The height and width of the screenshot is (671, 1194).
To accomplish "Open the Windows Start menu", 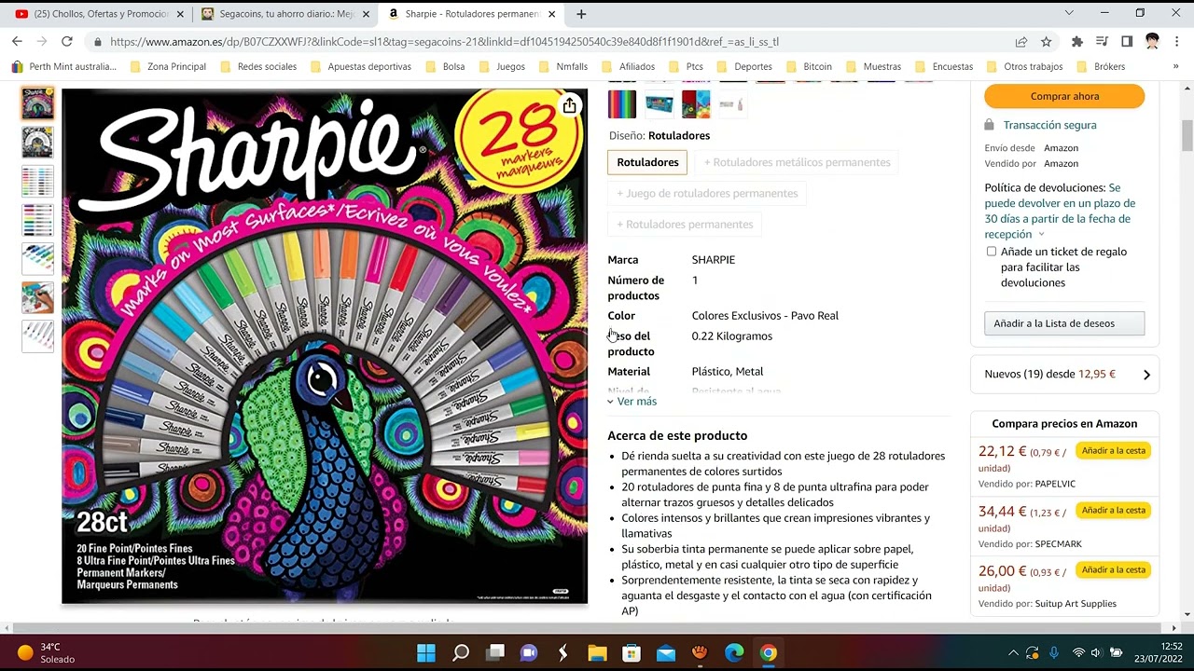I will coord(425,652).
